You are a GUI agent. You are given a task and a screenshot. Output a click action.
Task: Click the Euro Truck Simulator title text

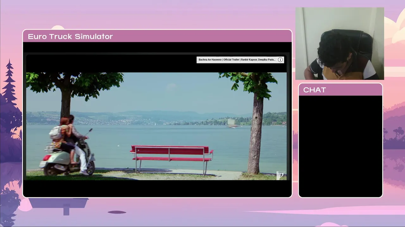coord(70,37)
